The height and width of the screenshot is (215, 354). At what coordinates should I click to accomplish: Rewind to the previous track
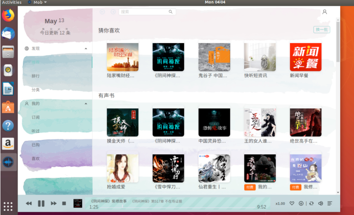pyautogui.click(x=29, y=204)
